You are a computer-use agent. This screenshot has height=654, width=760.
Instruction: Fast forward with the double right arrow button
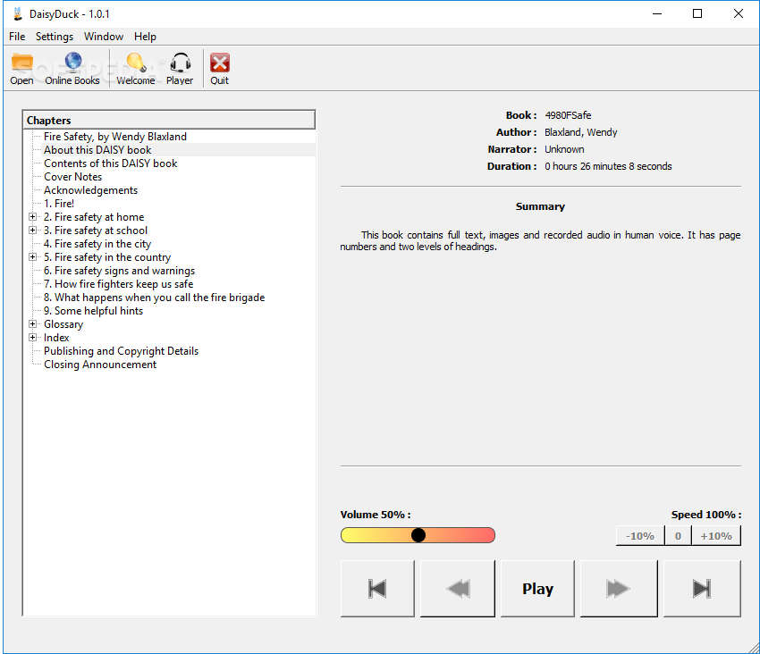619,589
